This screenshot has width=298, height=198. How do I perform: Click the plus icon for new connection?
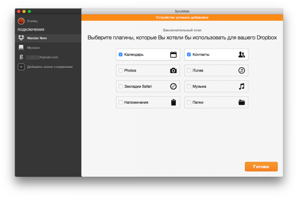click(x=21, y=67)
